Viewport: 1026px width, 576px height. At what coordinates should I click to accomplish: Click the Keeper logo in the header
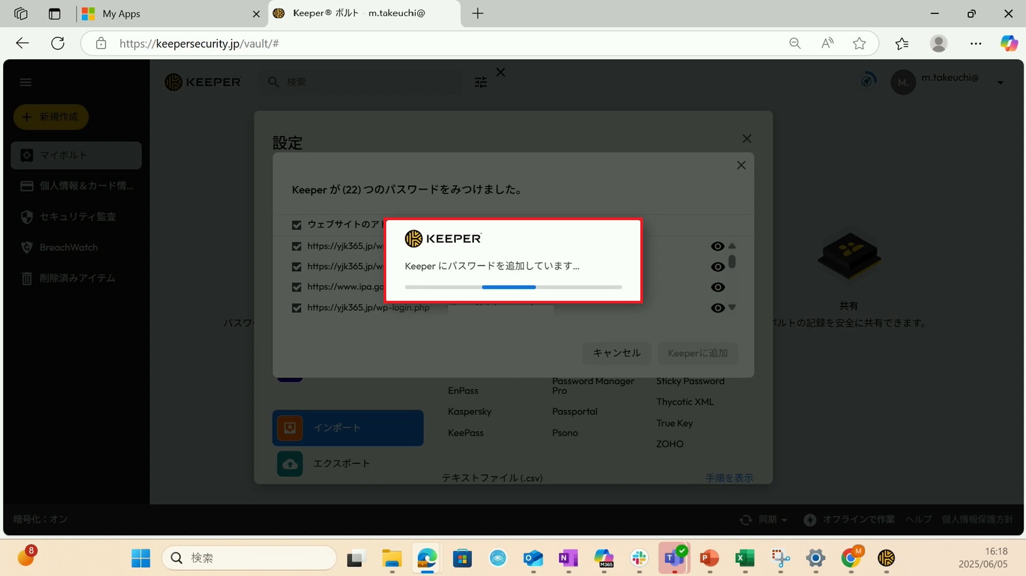coord(203,82)
